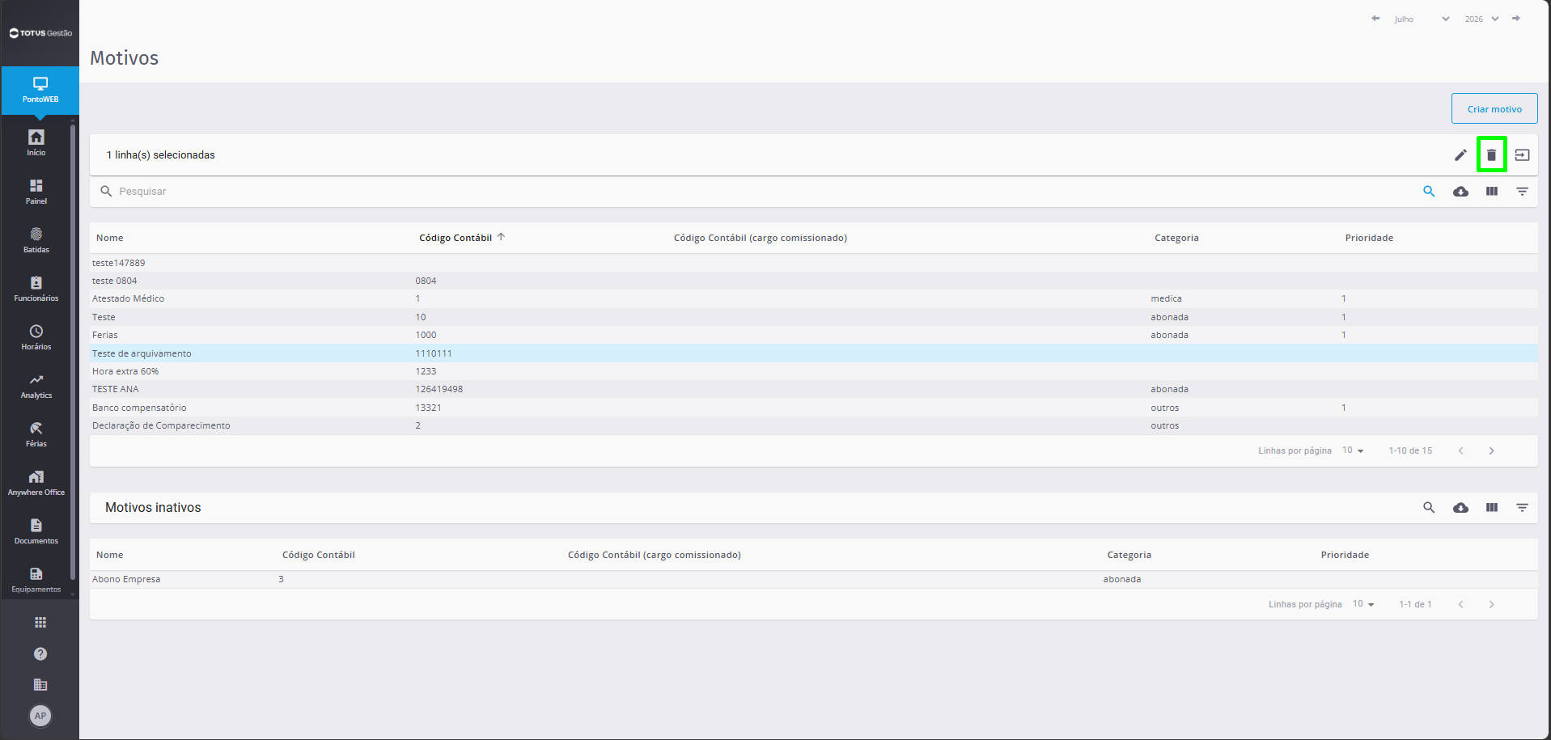Go to next page of Motivos table

tap(1491, 450)
